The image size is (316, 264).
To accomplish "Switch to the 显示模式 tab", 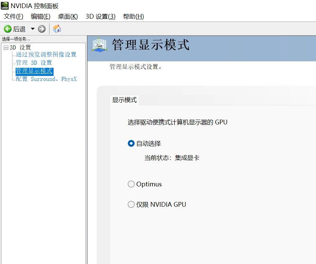I will coord(124,100).
